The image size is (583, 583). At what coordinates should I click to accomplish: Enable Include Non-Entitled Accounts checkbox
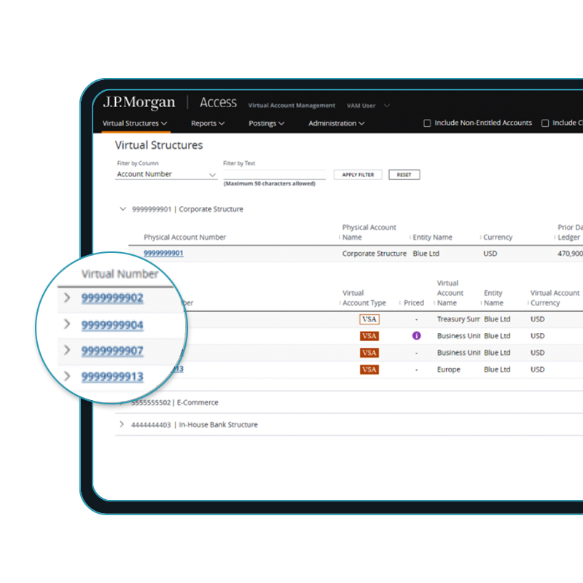tap(428, 123)
